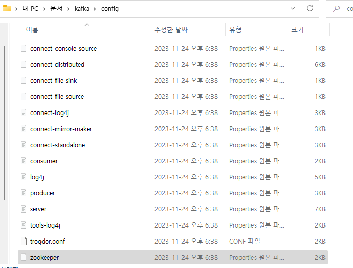Click config in the breadcrumb path
Image resolution: width=353 pixels, height=268 pixels.
[x=110, y=9]
